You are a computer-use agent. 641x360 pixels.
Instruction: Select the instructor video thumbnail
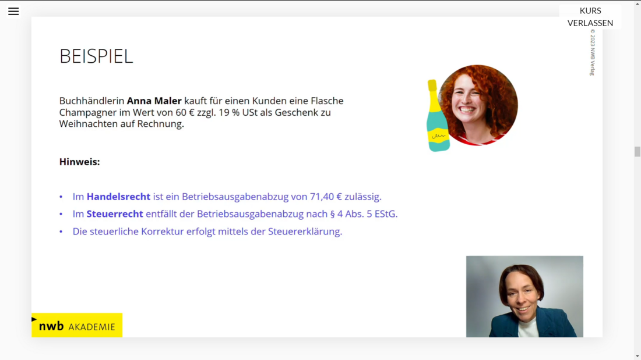(x=524, y=297)
